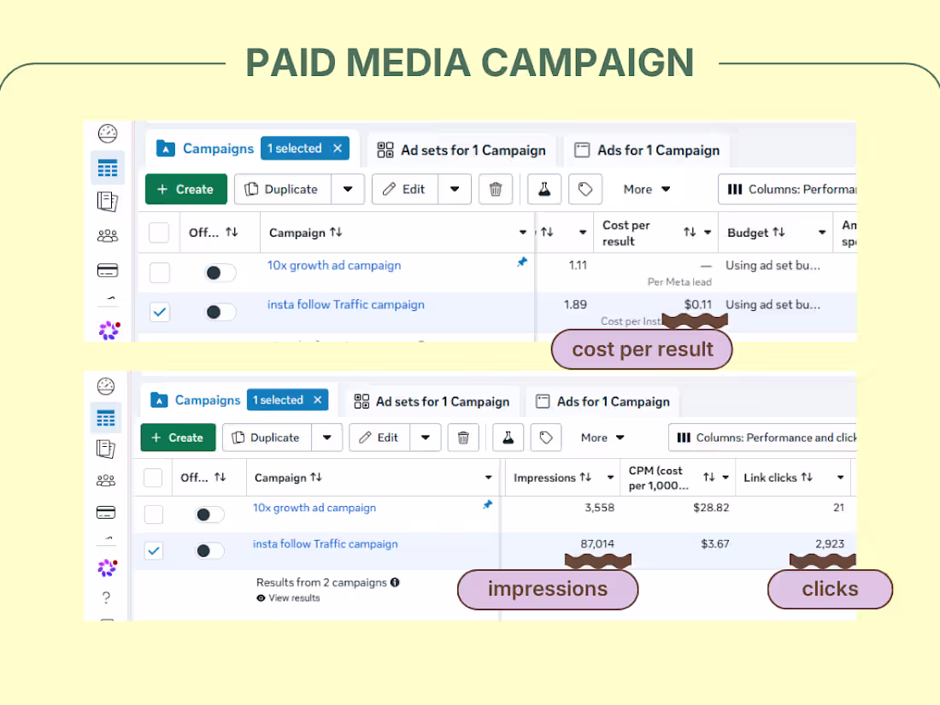940x705 pixels.
Task: Open the pages report icon in lower sidebar
Action: coord(105,449)
